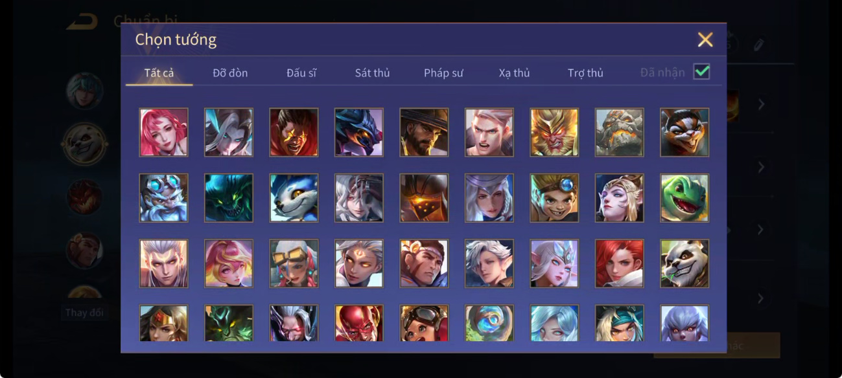Show the Pháp sư hero tab
This screenshot has width=842, height=378.
pos(443,73)
